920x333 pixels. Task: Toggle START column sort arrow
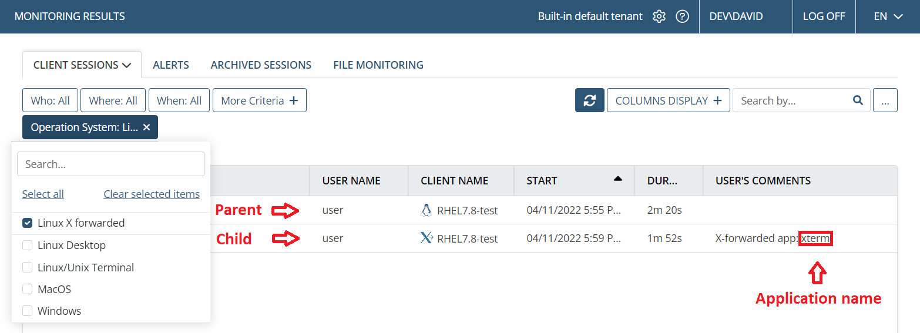[x=617, y=179]
